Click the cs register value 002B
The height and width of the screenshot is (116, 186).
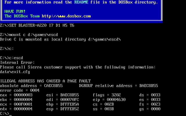pyautogui.click(x=109, y=104)
